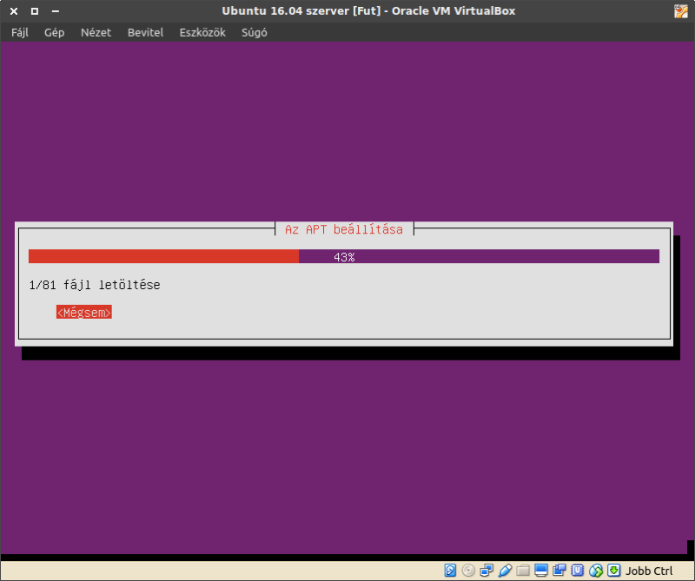This screenshot has width=695, height=581.
Task: Open the Súgó menu
Action: click(x=255, y=32)
